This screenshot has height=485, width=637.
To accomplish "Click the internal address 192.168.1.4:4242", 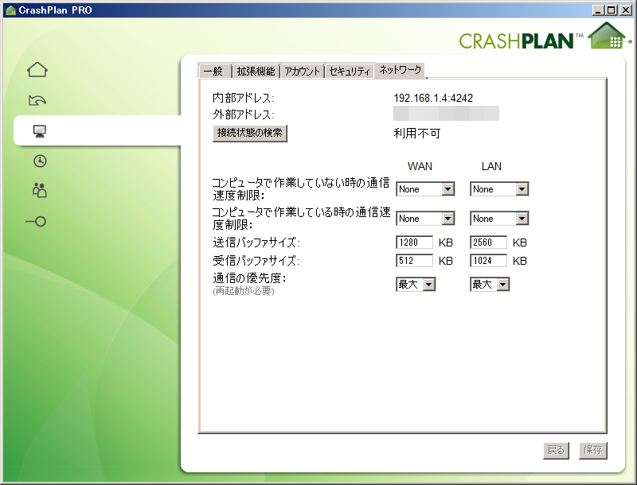I will pyautogui.click(x=433, y=98).
